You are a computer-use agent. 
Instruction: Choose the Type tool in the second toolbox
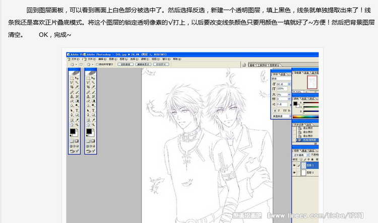tap(93, 111)
